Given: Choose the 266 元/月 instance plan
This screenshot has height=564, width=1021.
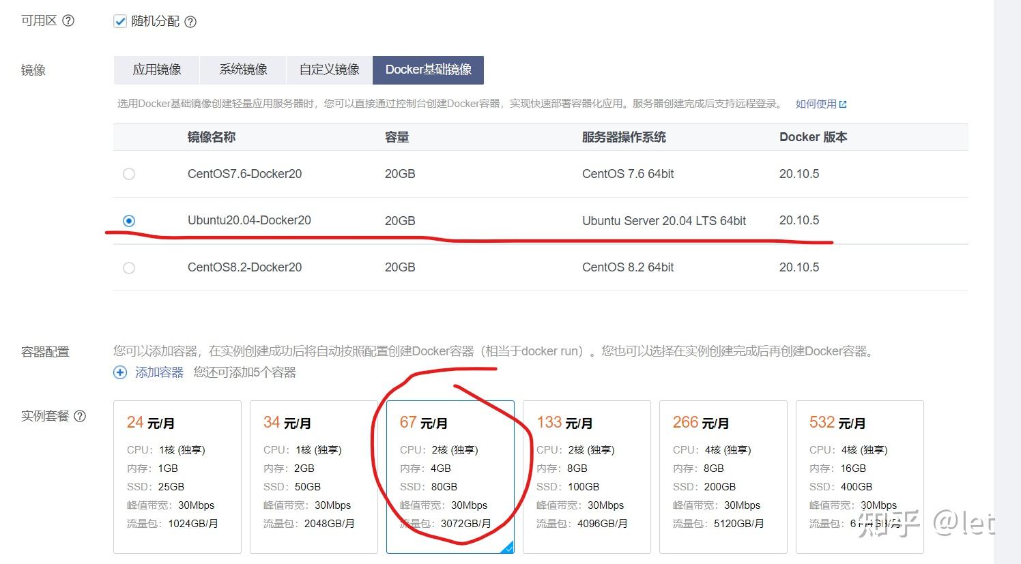Looking at the screenshot, I should (x=723, y=477).
